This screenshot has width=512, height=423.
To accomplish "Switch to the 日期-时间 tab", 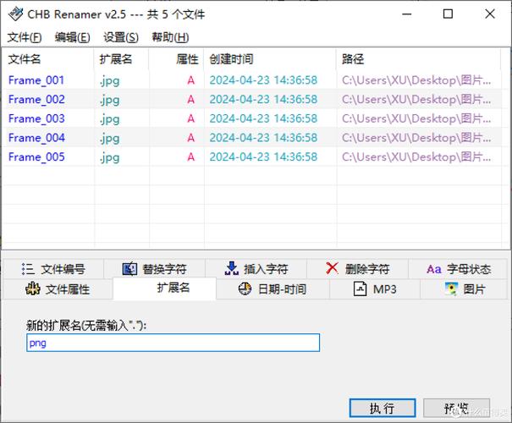I will pos(273,288).
